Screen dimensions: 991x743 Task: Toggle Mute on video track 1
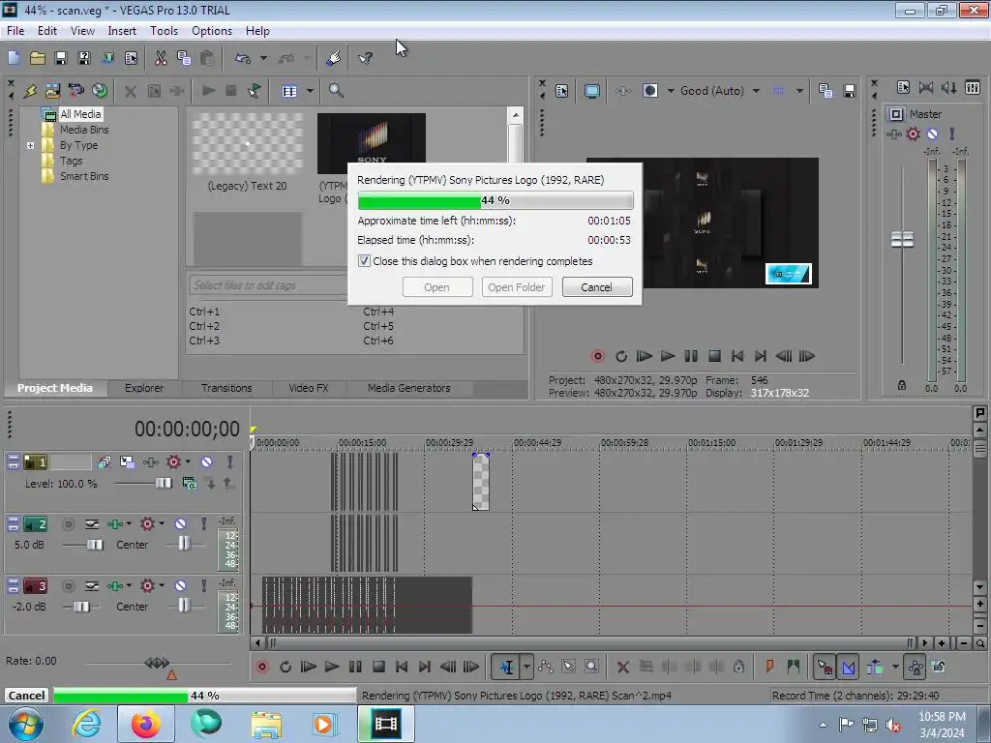pos(207,461)
